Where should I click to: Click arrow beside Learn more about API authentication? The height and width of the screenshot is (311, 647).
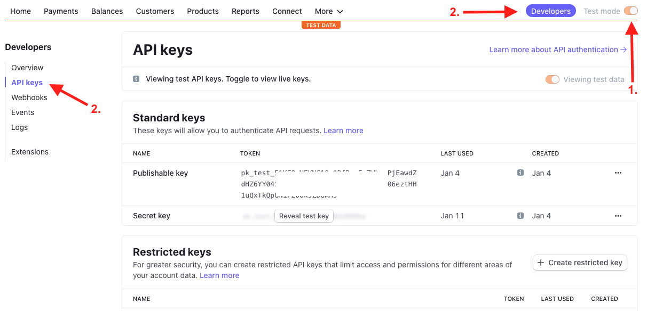click(624, 50)
